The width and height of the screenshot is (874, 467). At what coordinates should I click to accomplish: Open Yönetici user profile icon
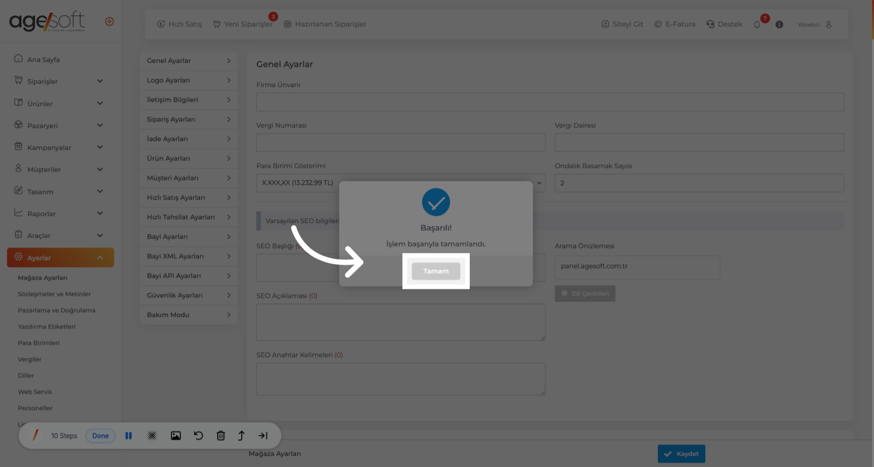tap(828, 25)
